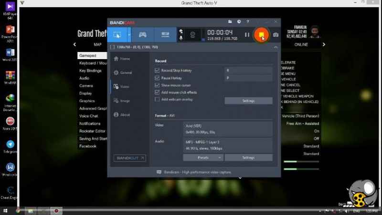
Task: Adjust the lower GTA sensitivity slider bar
Action: click(301, 169)
